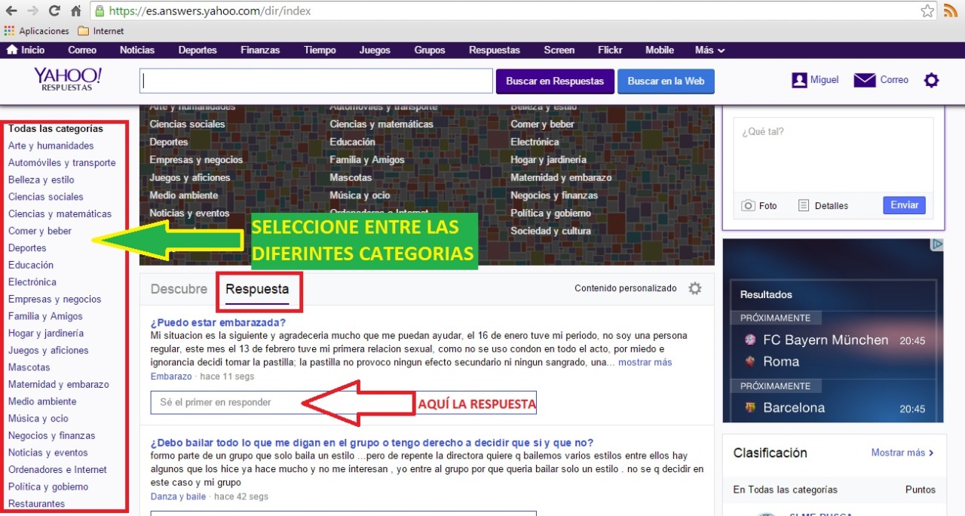Open the Contenido personalizado gear settings
This screenshot has width=965, height=516.
click(694, 288)
